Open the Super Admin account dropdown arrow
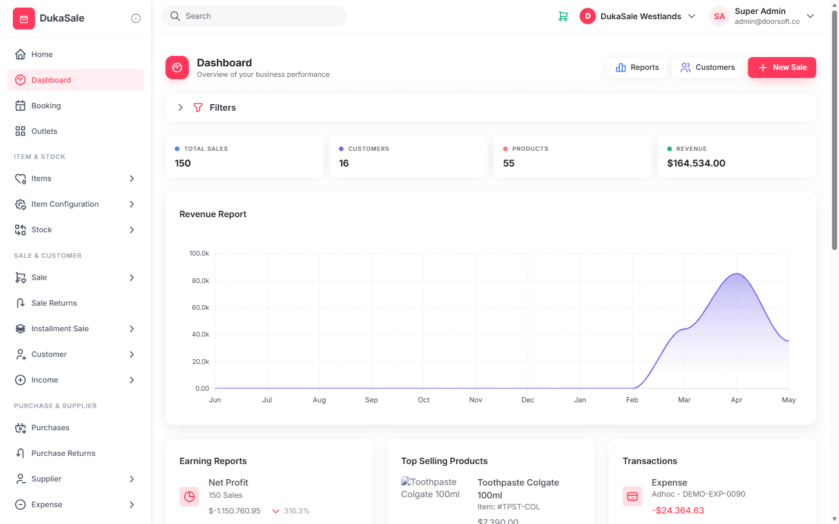Screen dimensions: 839x524 tap(810, 16)
